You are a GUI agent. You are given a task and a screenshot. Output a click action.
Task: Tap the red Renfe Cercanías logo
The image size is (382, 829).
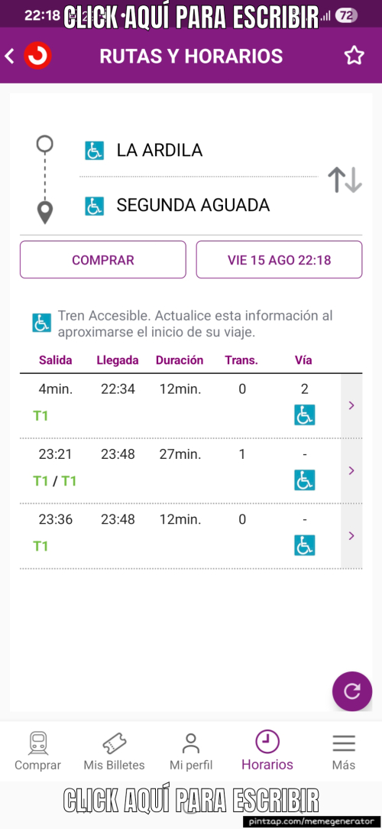pyautogui.click(x=37, y=56)
